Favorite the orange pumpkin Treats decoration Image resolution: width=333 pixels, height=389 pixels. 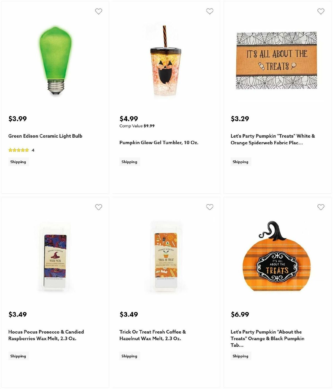321,207
